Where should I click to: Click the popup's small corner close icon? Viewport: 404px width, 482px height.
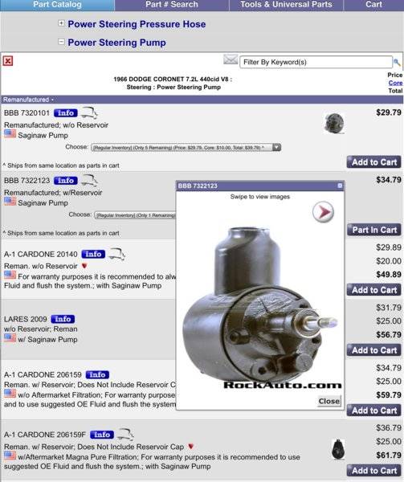point(340,186)
